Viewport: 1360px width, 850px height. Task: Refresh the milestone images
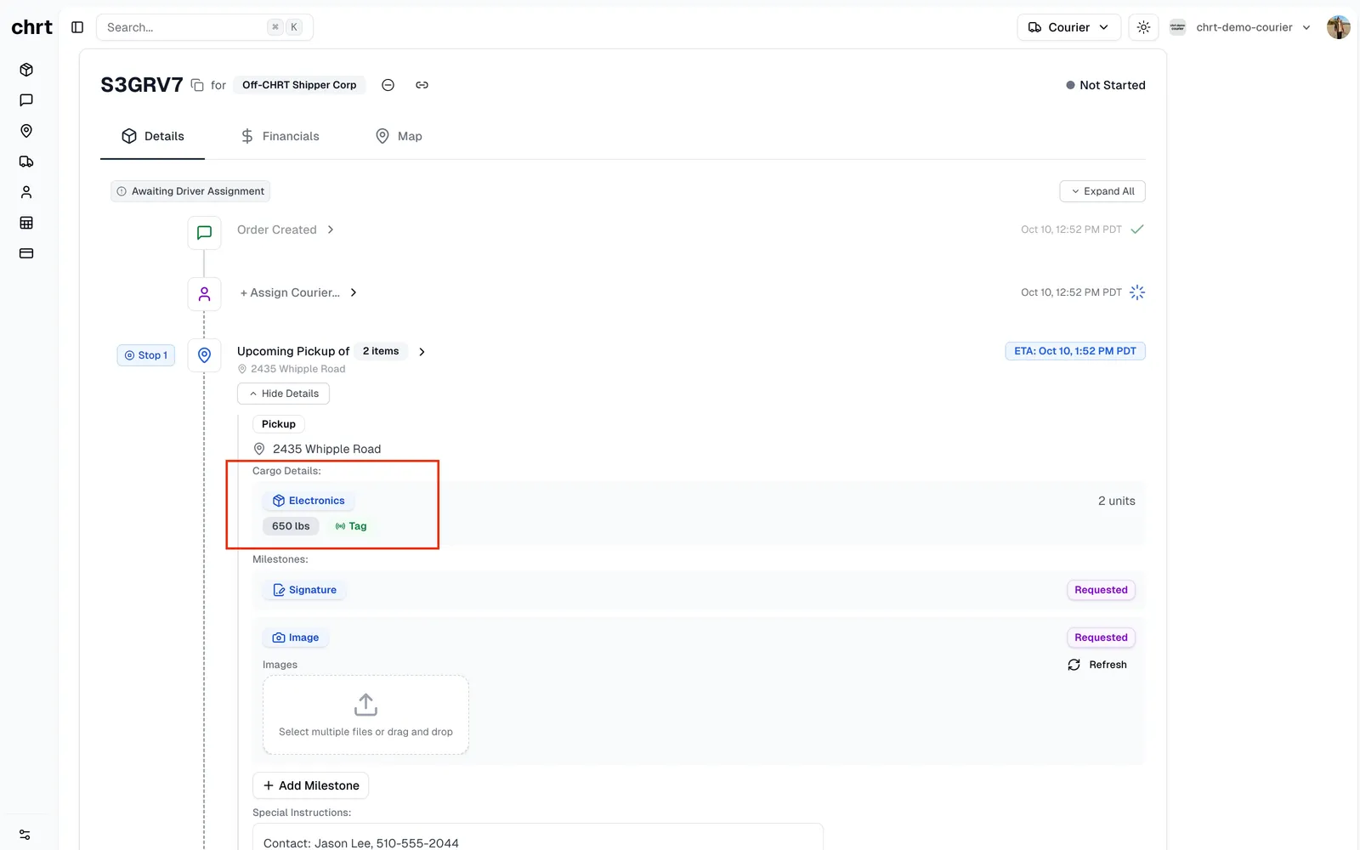1097,665
